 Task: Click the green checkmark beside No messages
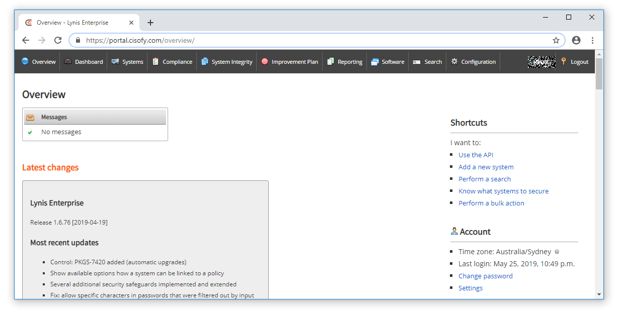click(x=30, y=132)
